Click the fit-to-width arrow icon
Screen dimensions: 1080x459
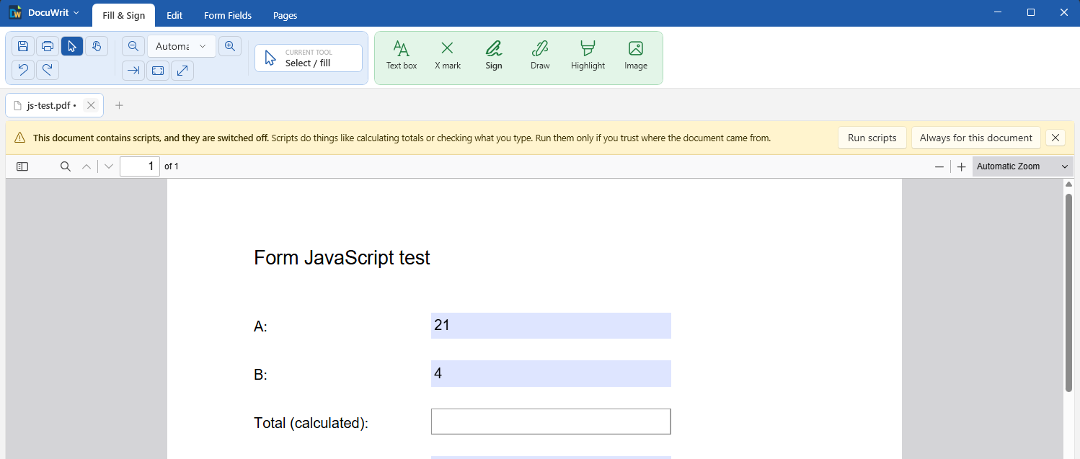[133, 71]
